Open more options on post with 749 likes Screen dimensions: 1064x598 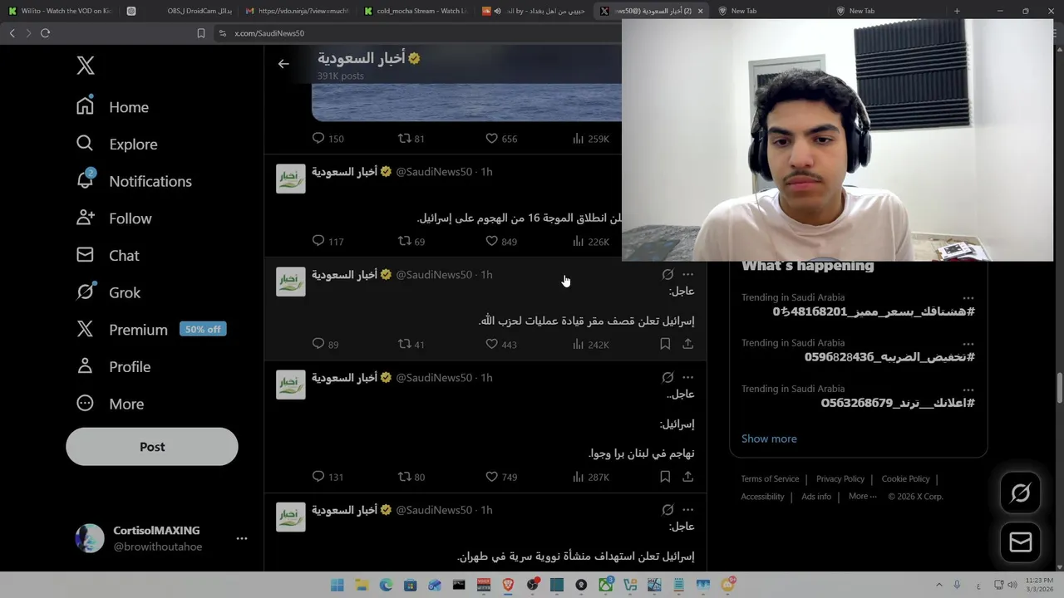pyautogui.click(x=688, y=377)
